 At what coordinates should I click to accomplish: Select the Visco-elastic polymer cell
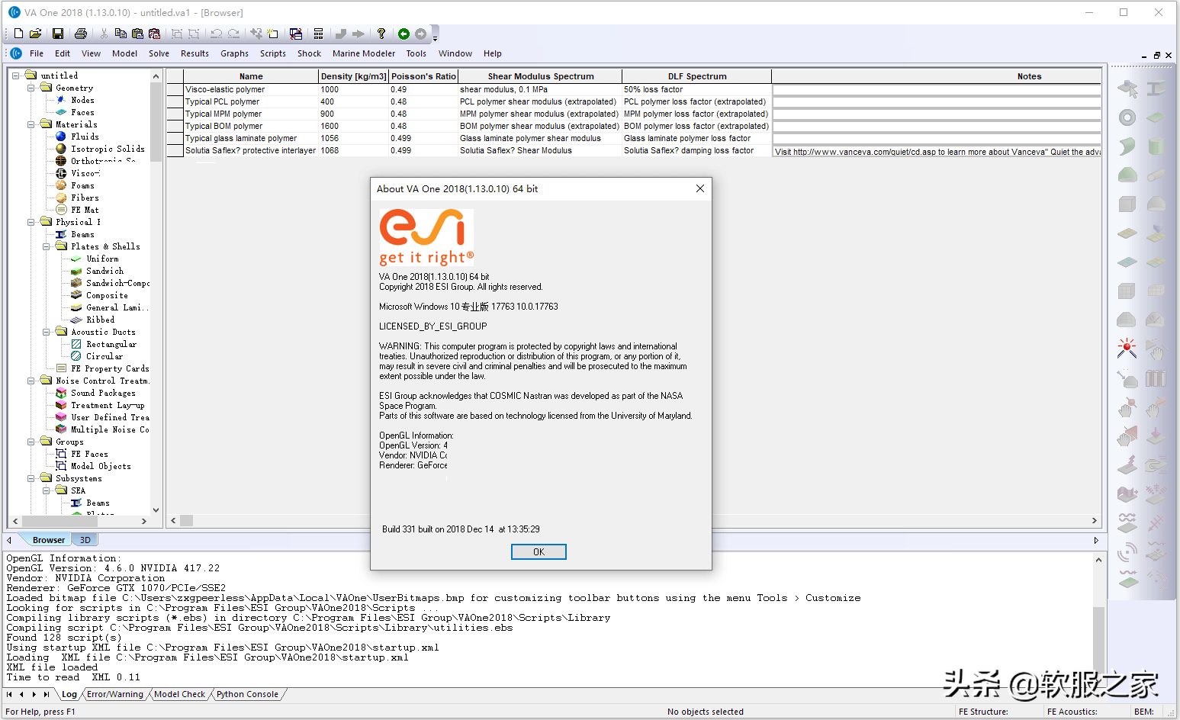[x=251, y=89]
